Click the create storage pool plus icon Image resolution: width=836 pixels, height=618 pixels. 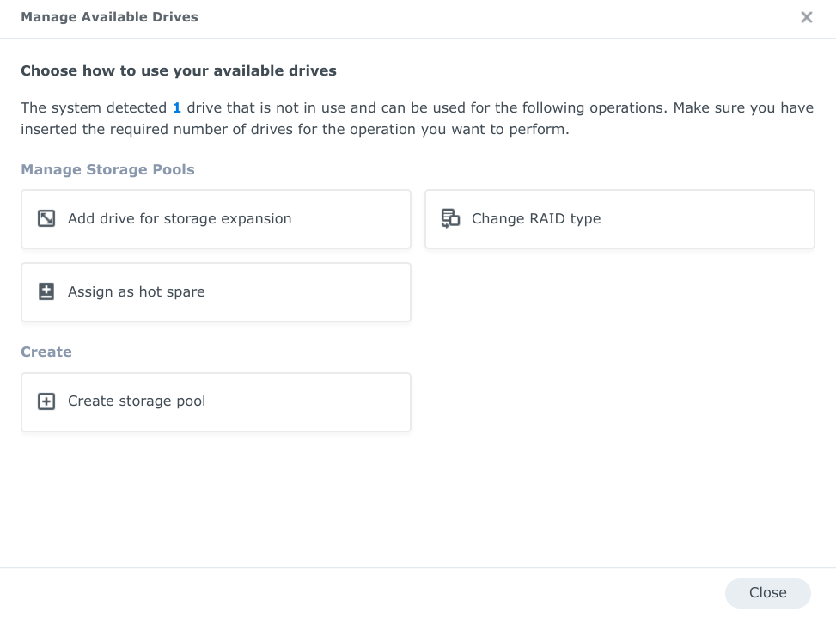[46, 401]
